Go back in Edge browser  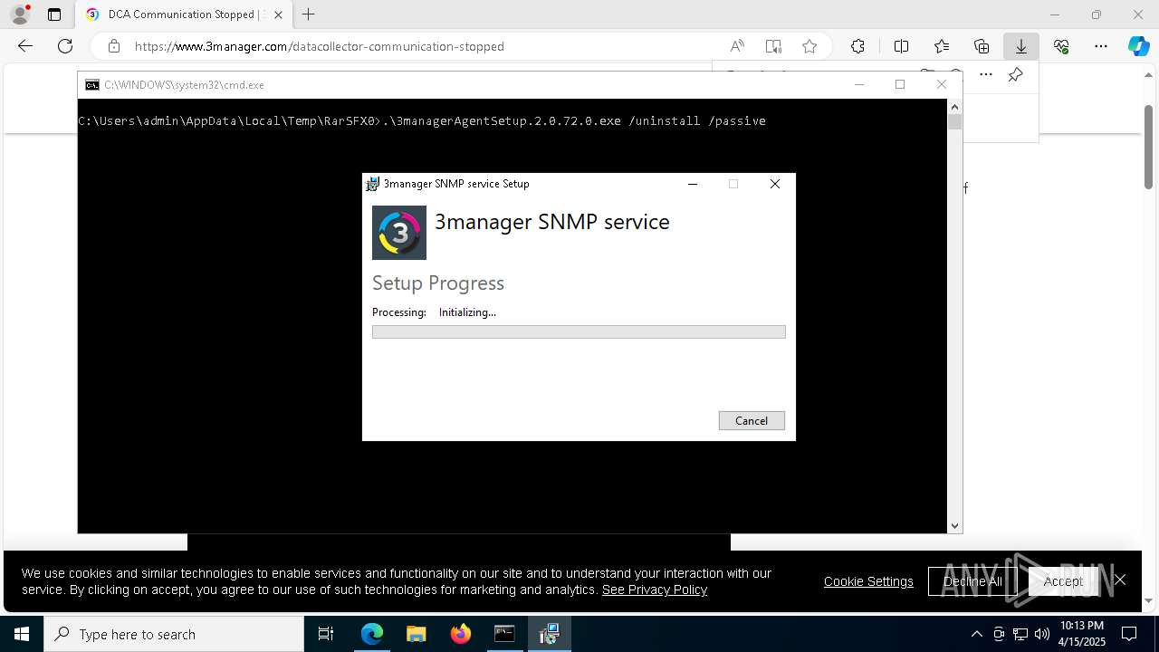tap(25, 46)
